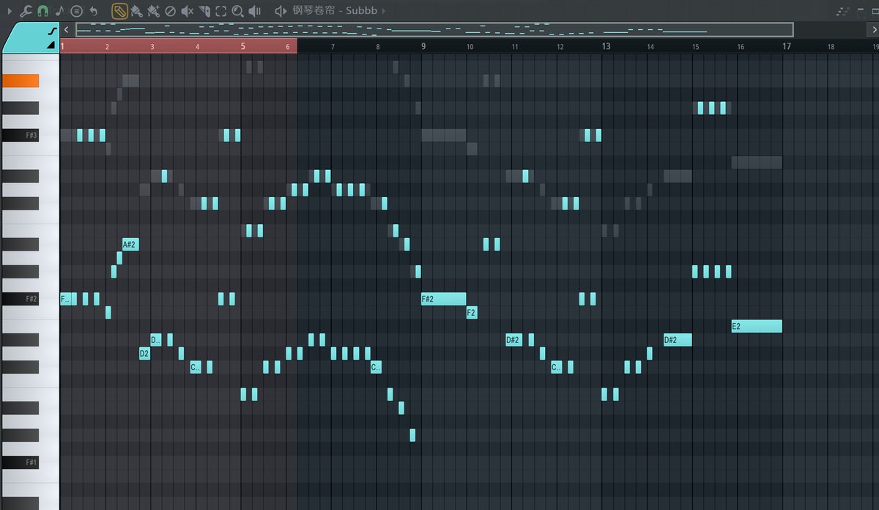Screen dimensions: 879x510
Task: Select the Mute tool
Action: [187, 11]
